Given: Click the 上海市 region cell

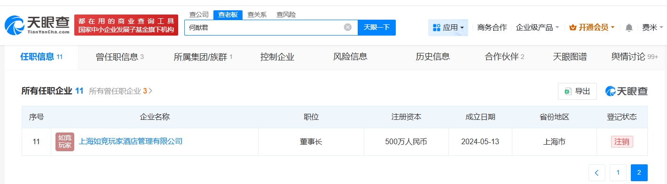Looking at the screenshot, I should click(554, 141).
